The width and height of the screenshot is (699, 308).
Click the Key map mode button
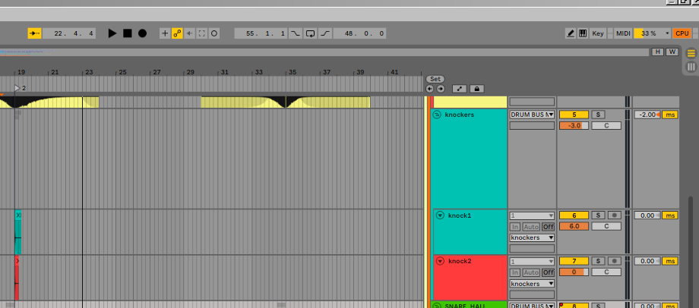(598, 33)
